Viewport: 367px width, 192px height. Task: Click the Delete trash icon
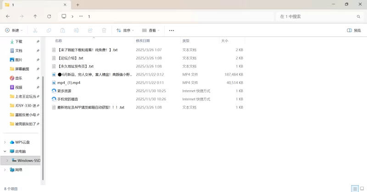click(x=104, y=30)
